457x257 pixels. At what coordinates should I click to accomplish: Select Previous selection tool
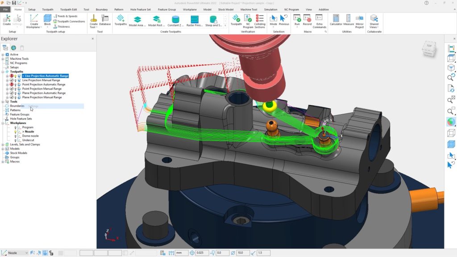(284, 20)
